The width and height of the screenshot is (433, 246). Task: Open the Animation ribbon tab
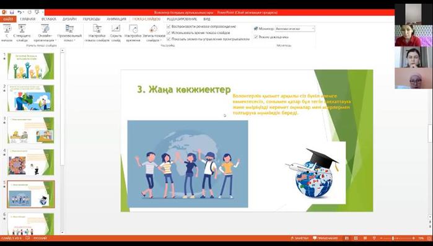[116, 19]
